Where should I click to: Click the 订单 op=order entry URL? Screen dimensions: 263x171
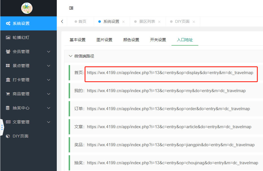pos(168,109)
